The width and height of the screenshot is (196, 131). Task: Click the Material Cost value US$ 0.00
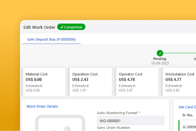point(34,80)
